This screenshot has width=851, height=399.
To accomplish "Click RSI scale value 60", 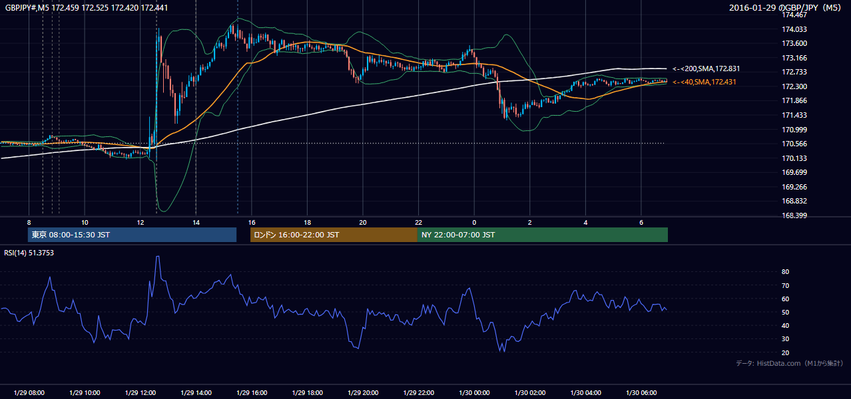I will pyautogui.click(x=785, y=299).
